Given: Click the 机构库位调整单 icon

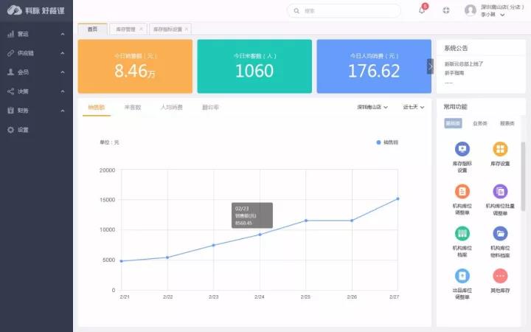Looking at the screenshot, I should (x=462, y=191).
